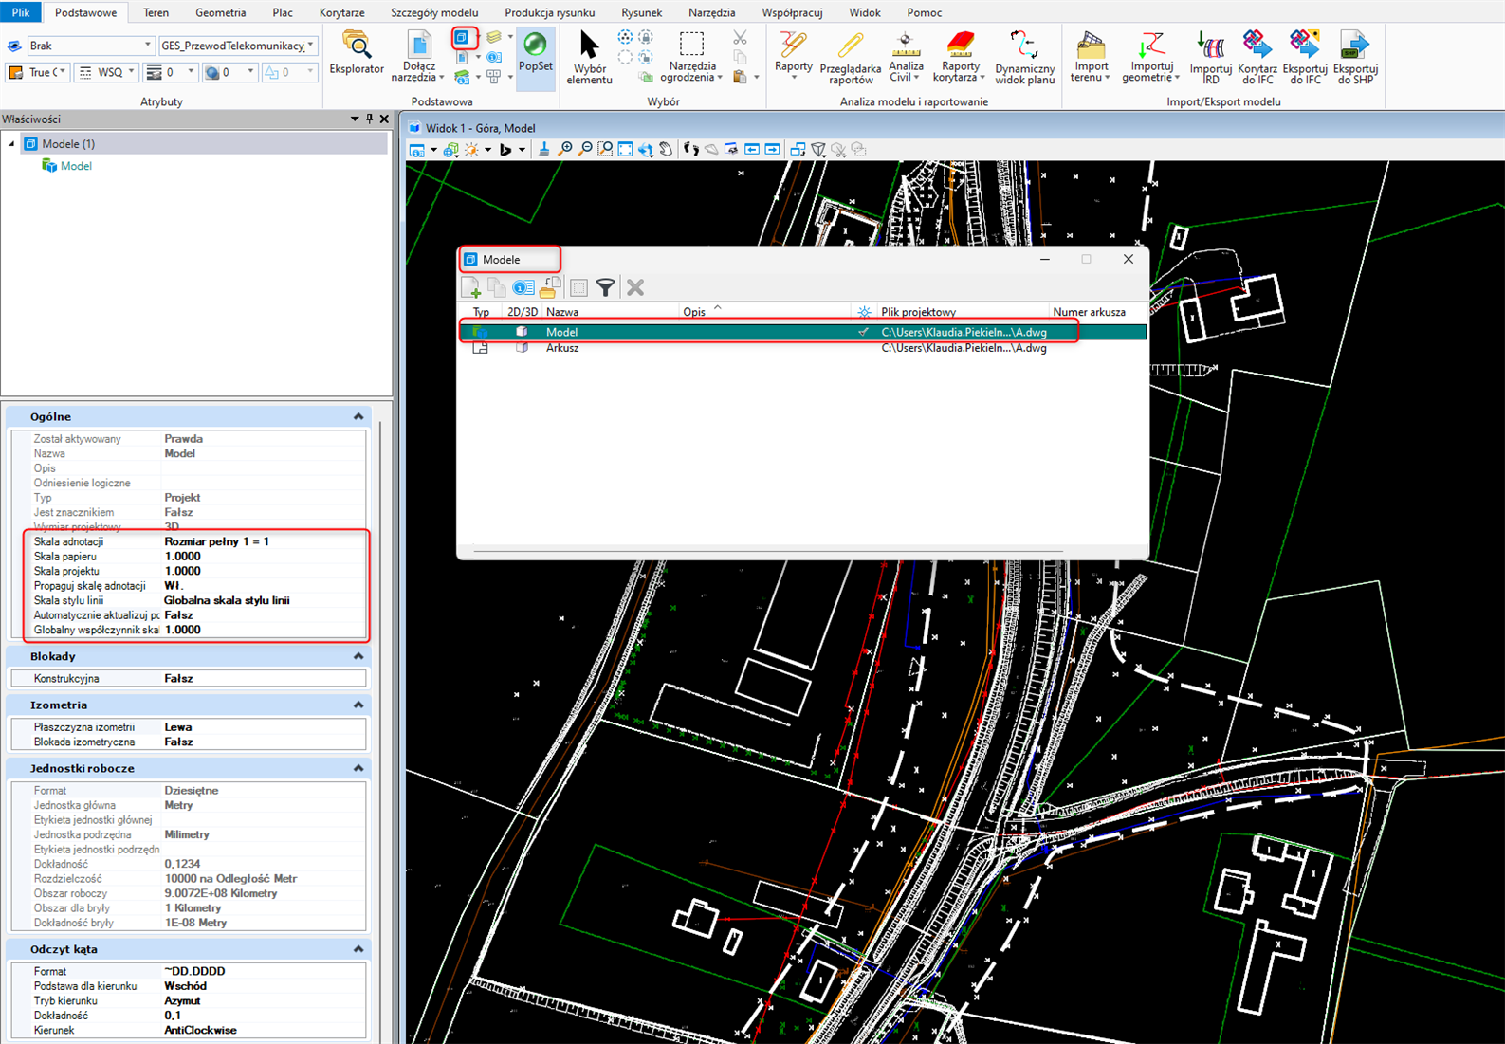Collapse the Ogólne properties section

358,416
